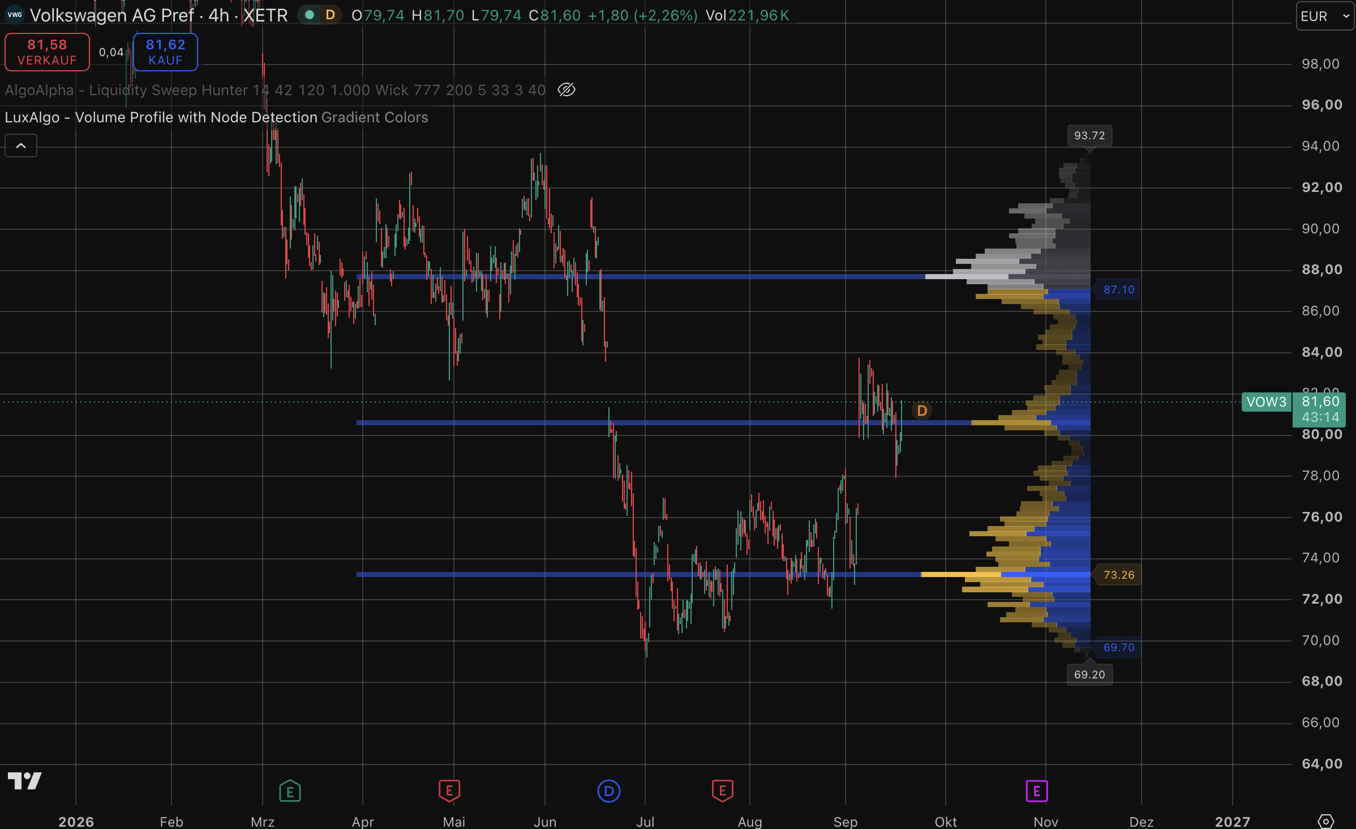Show the hidden AlgoAlpha indicator via eye icon
The image size is (1356, 829).
point(567,89)
